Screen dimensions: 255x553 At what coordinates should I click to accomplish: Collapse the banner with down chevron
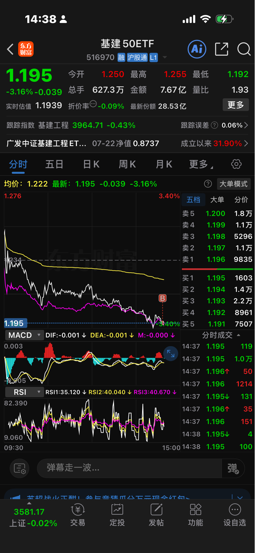click(x=240, y=498)
